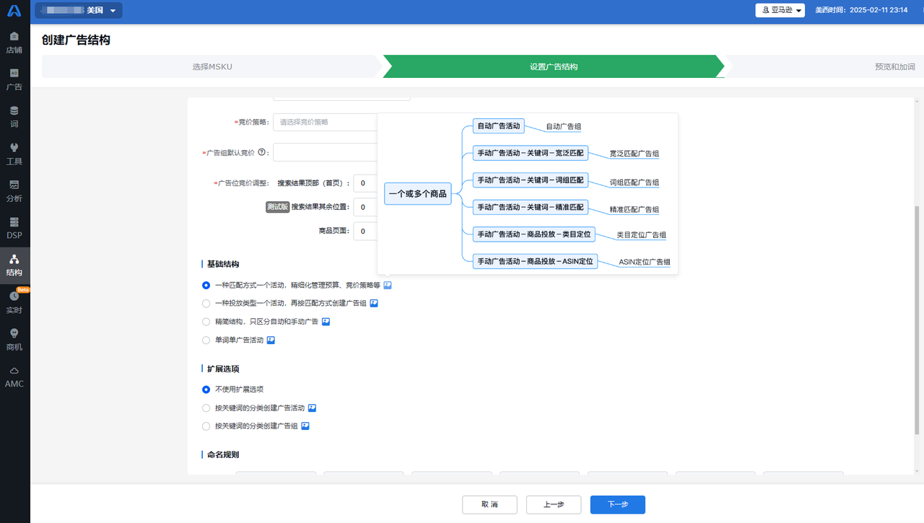Click the 命名规则 section heading

[223, 454]
